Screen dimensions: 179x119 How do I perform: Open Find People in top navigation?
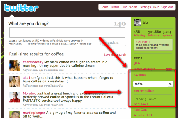coord(129,7)
